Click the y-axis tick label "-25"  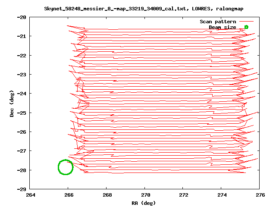[x=22, y=113]
